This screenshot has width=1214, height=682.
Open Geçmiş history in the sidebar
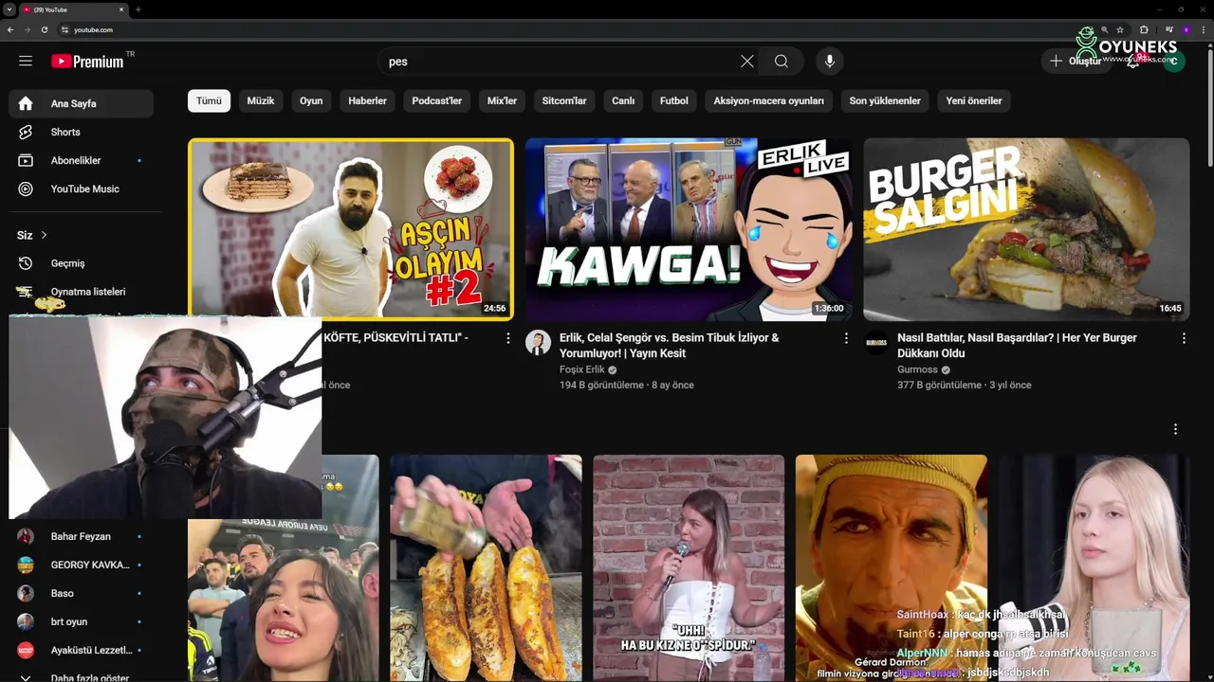(x=81, y=263)
